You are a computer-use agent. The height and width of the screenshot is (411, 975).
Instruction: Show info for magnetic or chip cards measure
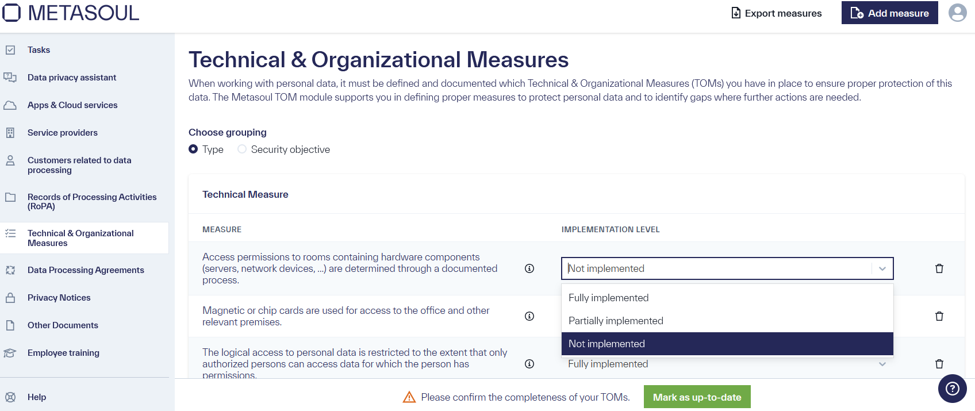(529, 316)
